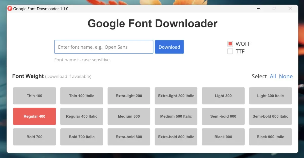Deselect the Regular 400 weight
This screenshot has height=158, width=304.
34,116
